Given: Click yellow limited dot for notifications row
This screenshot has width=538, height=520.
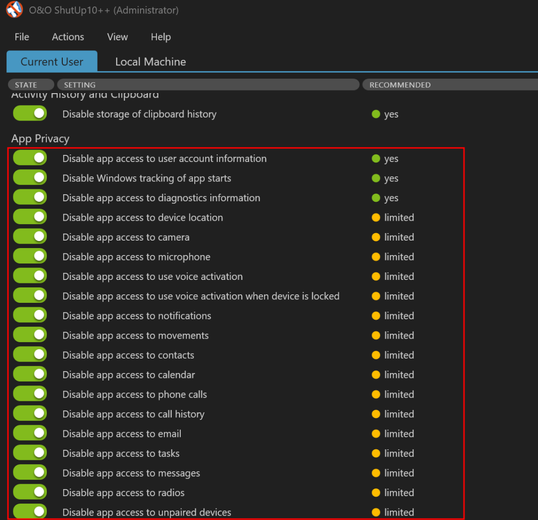Looking at the screenshot, I should tap(376, 316).
